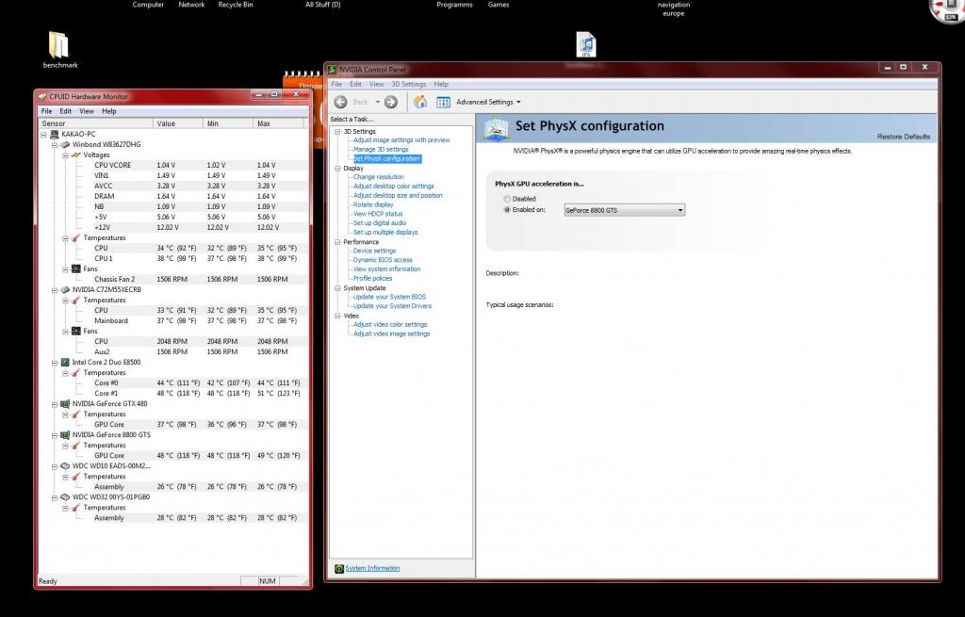
Task: Open the Back button history dropdown arrow
Action: pyautogui.click(x=377, y=102)
